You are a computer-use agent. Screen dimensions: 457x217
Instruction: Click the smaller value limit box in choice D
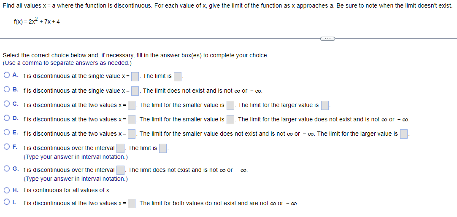[230, 120]
